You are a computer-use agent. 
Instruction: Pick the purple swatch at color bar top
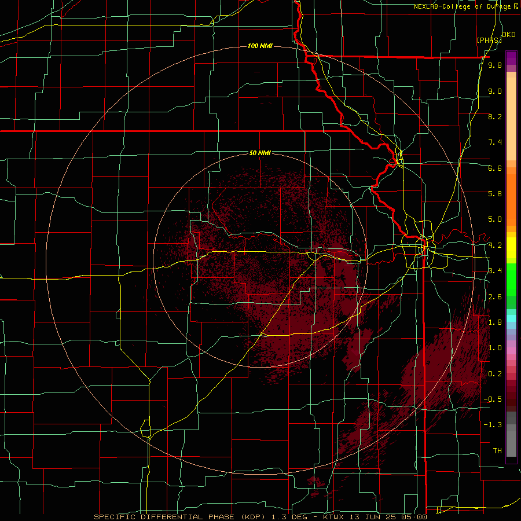coord(511,58)
